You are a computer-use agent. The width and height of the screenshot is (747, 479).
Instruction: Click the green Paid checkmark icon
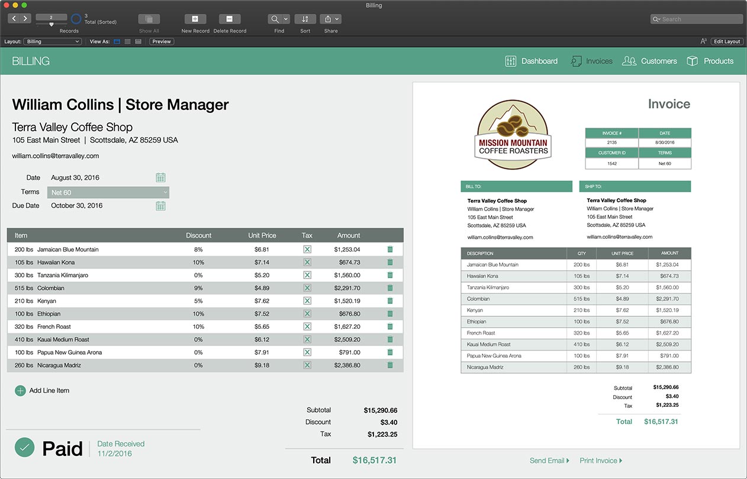pos(24,448)
